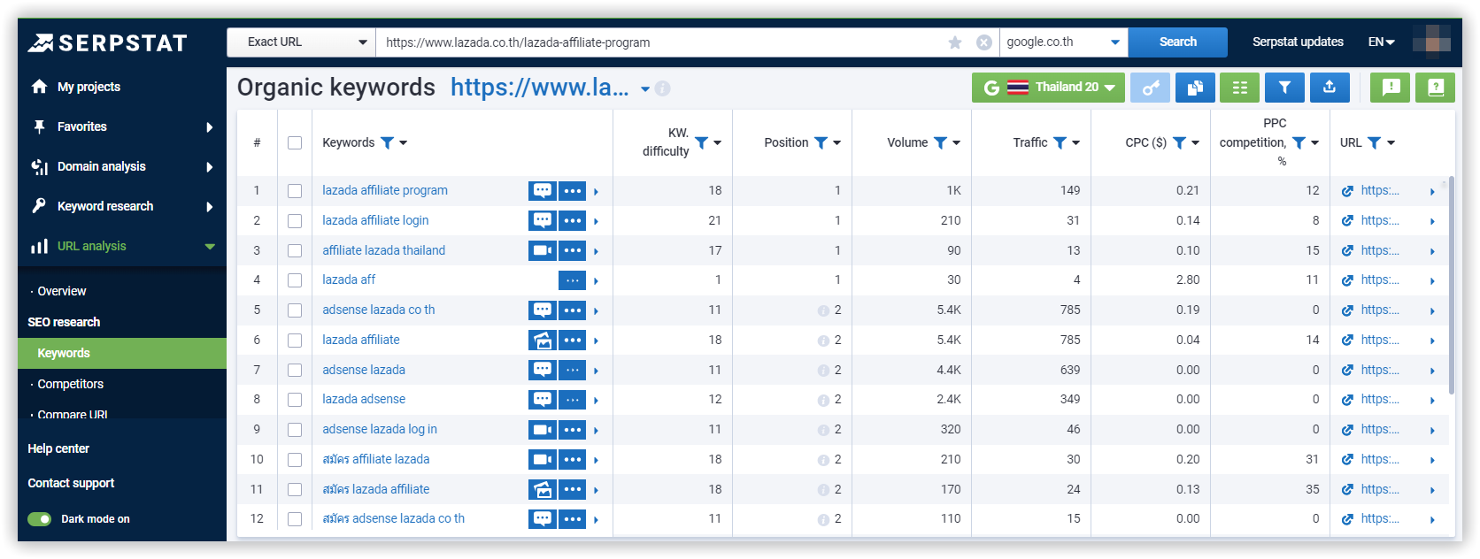Screen dimensions: 1480x559
Task: Click the green help book icon
Action: pyautogui.click(x=1435, y=88)
